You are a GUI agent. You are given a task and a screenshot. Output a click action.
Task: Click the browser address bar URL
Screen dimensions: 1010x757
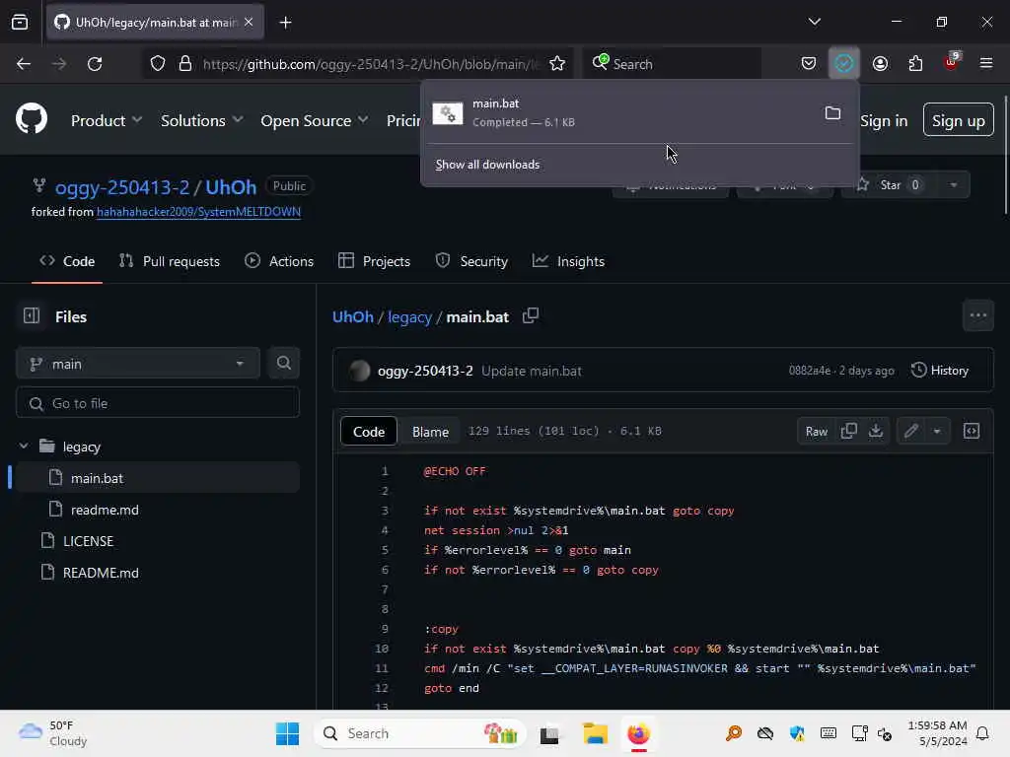pos(371,64)
